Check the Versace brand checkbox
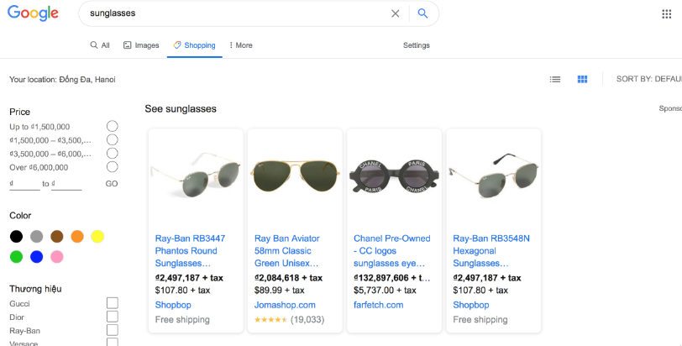This screenshot has height=346, width=682. (113, 342)
